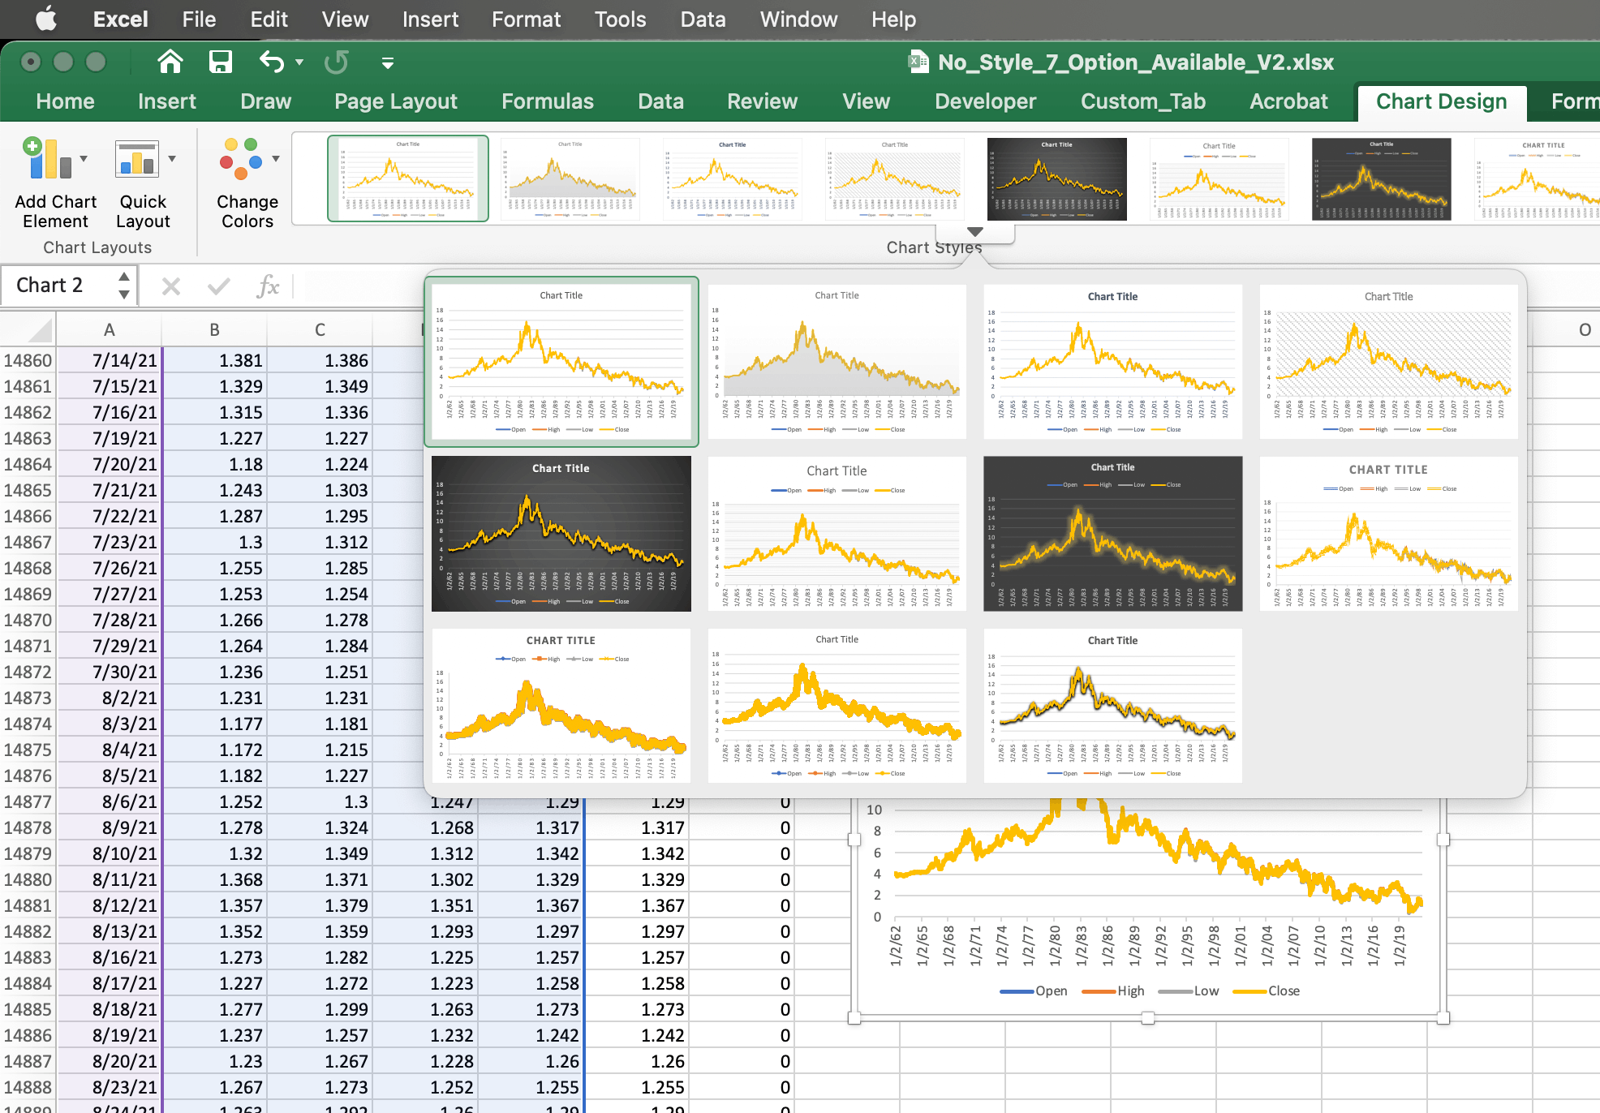Screen dimensions: 1600x1113
Task: Open the Format menu in menu bar
Action: [x=525, y=19]
